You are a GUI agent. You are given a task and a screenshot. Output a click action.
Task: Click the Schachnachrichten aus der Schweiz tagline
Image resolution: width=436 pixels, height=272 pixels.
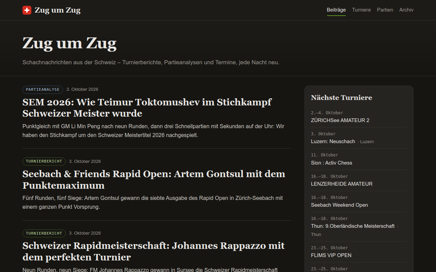coord(151,63)
